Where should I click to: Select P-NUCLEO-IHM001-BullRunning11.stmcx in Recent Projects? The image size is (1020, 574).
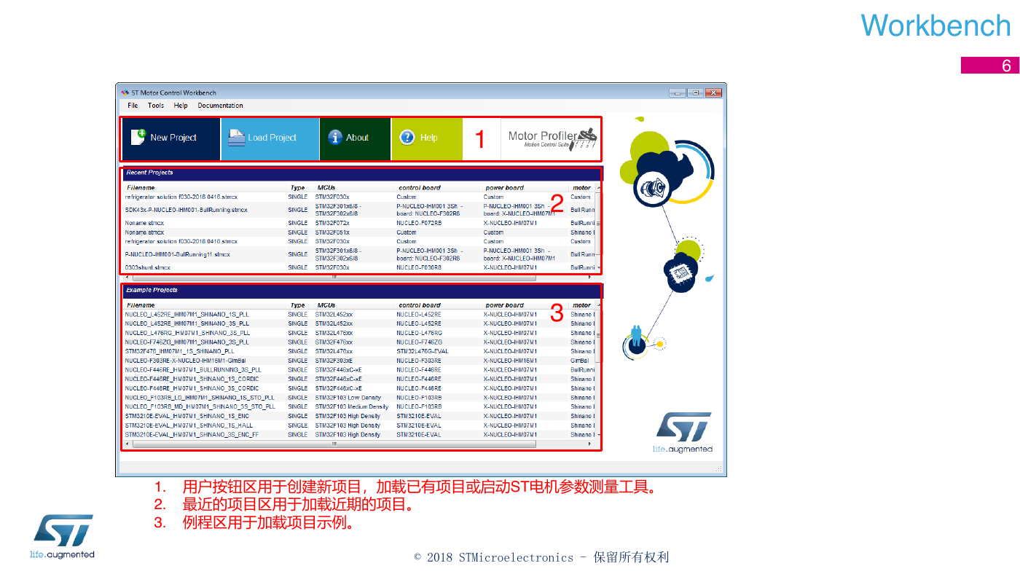(x=359, y=254)
